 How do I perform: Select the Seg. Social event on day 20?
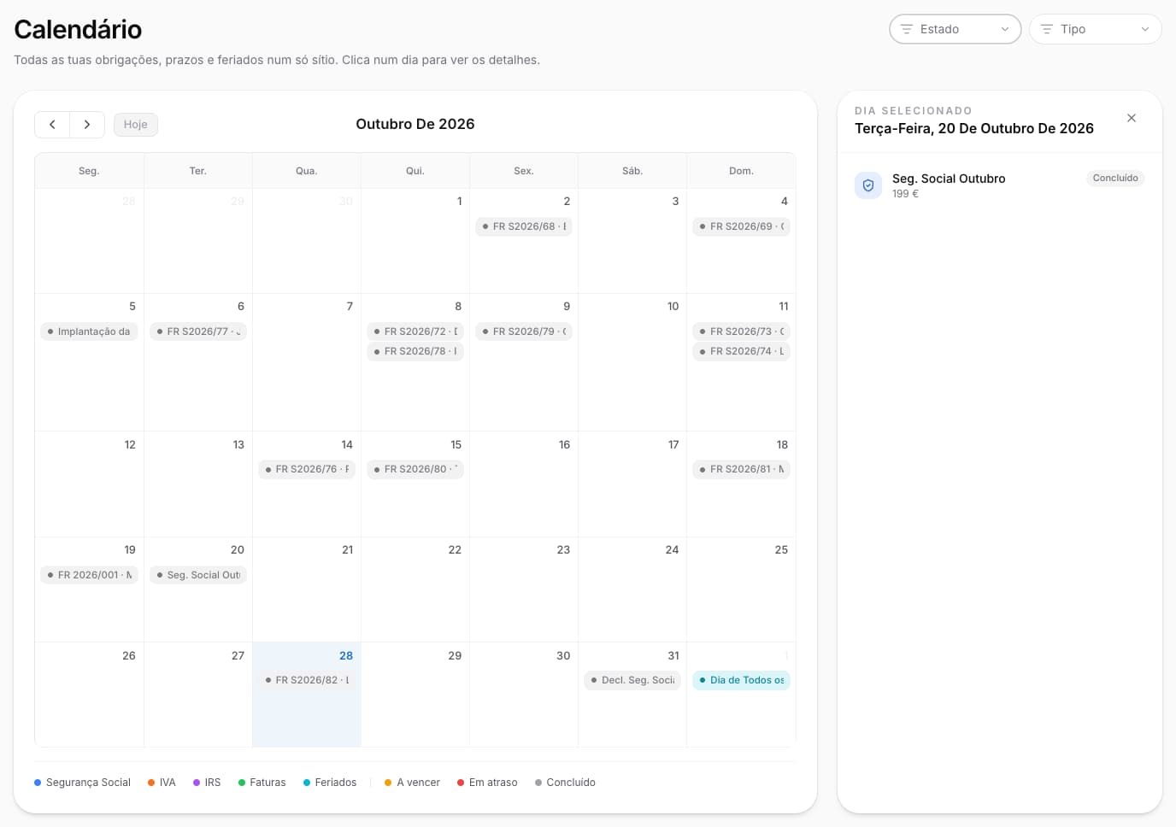coord(198,575)
